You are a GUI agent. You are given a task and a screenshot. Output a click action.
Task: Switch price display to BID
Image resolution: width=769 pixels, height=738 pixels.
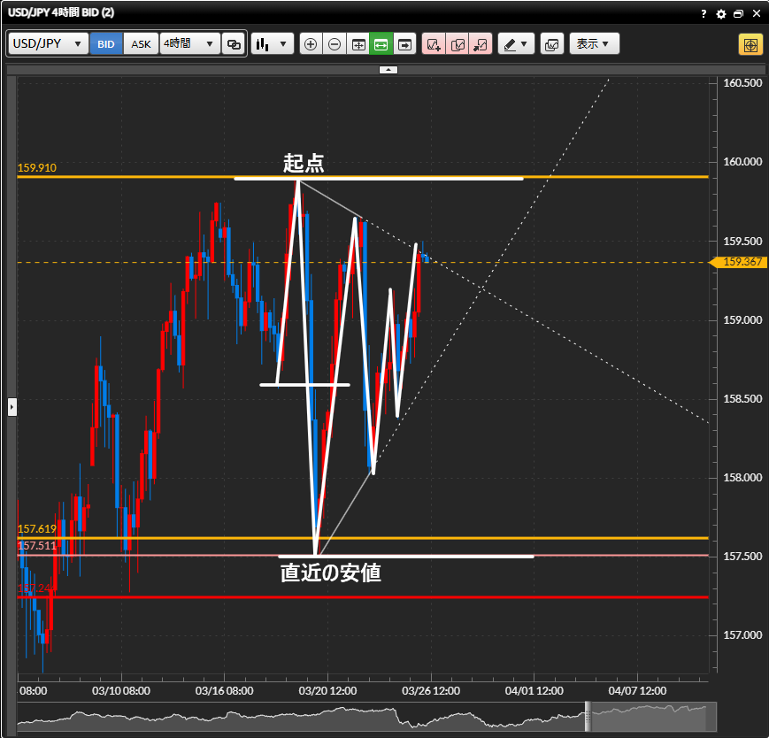(106, 43)
